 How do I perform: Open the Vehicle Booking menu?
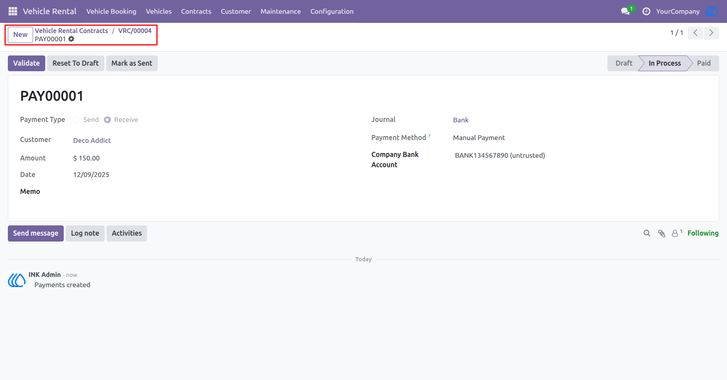[111, 11]
